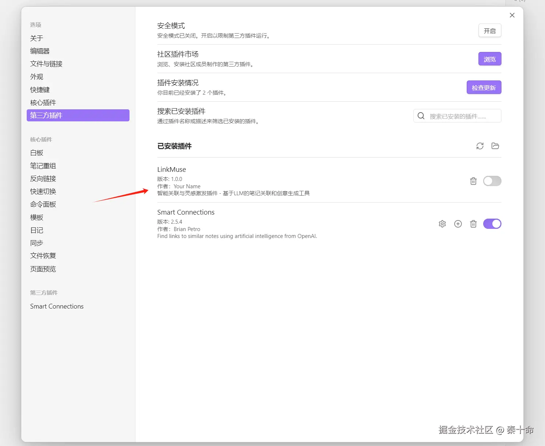This screenshot has height=446, width=545.
Task: Disable the Smart Connections toggle
Action: [x=492, y=224]
